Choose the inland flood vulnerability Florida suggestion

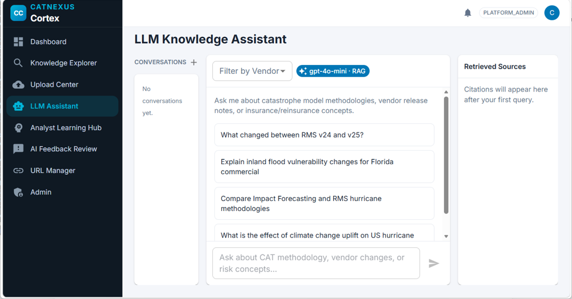[324, 167]
